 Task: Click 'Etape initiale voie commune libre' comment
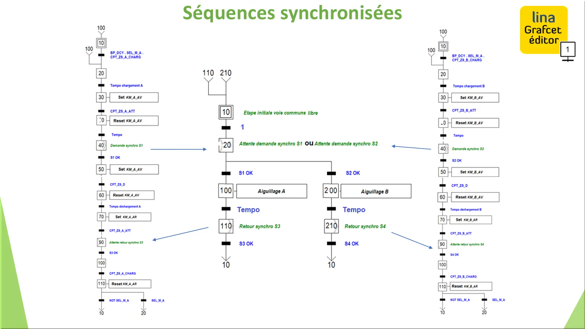pos(281,113)
